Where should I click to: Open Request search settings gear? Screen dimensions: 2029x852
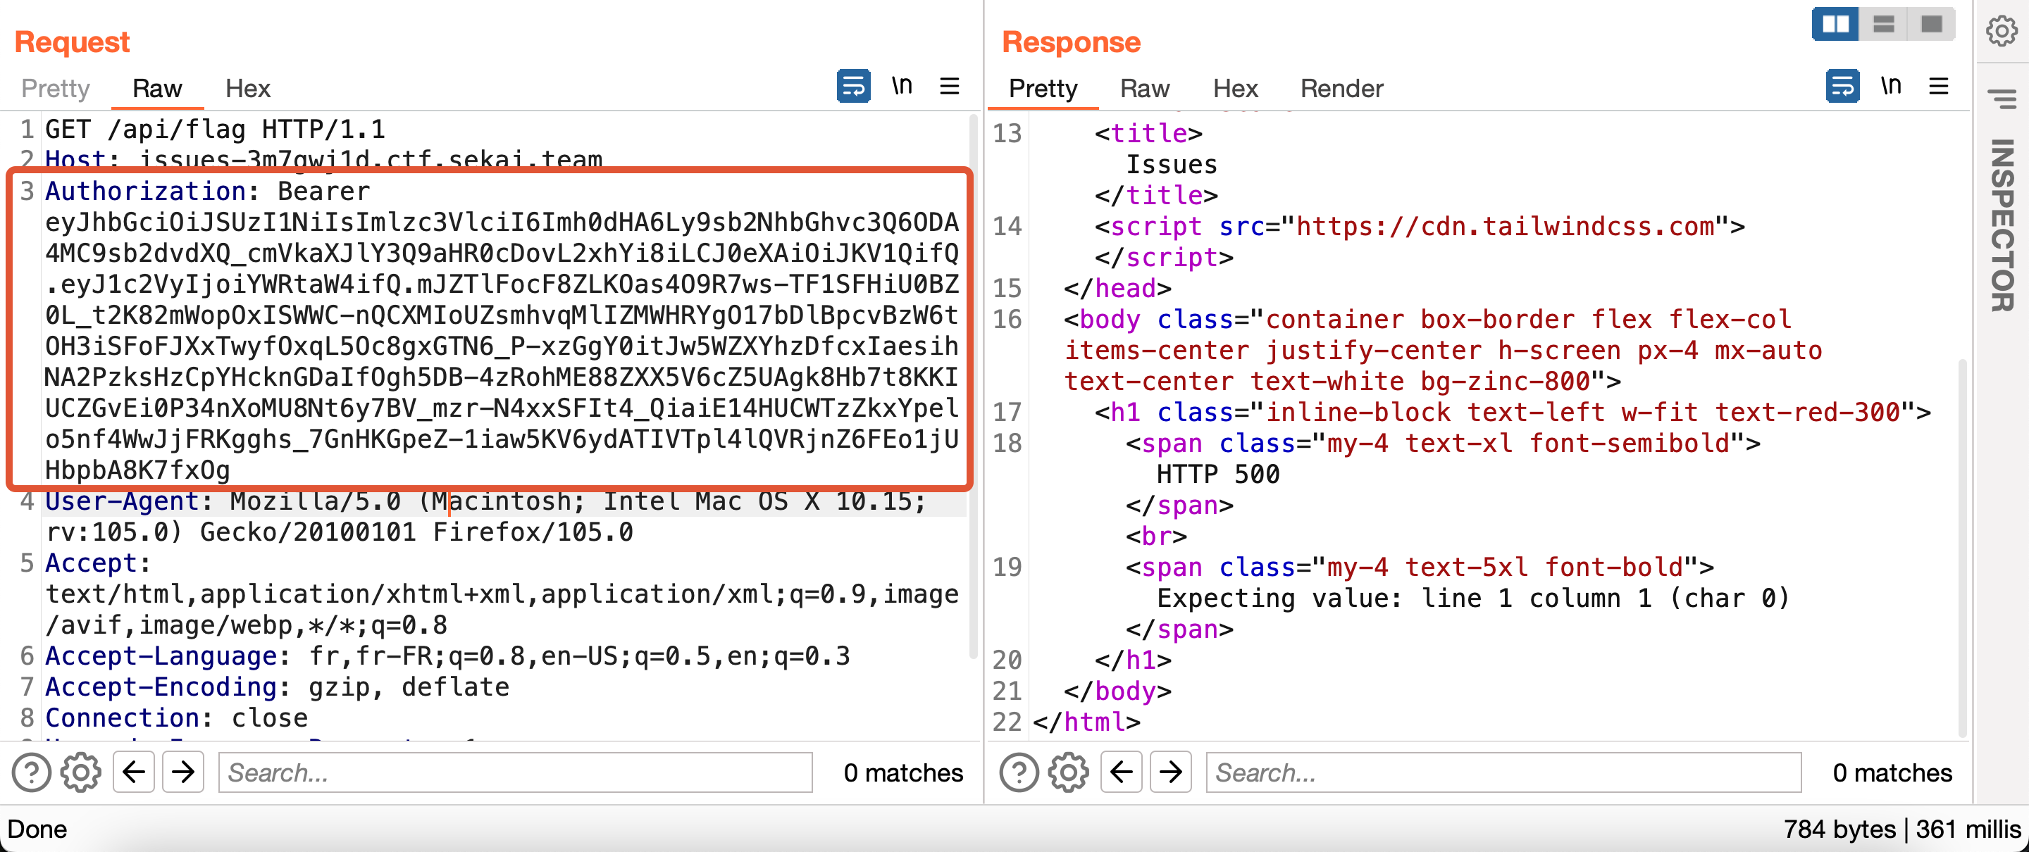tap(81, 772)
